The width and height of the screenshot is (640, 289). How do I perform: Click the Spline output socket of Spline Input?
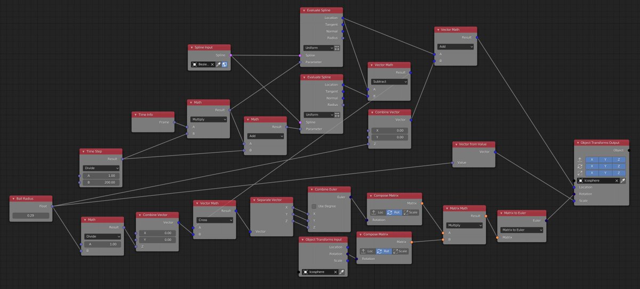pyautogui.click(x=230, y=55)
